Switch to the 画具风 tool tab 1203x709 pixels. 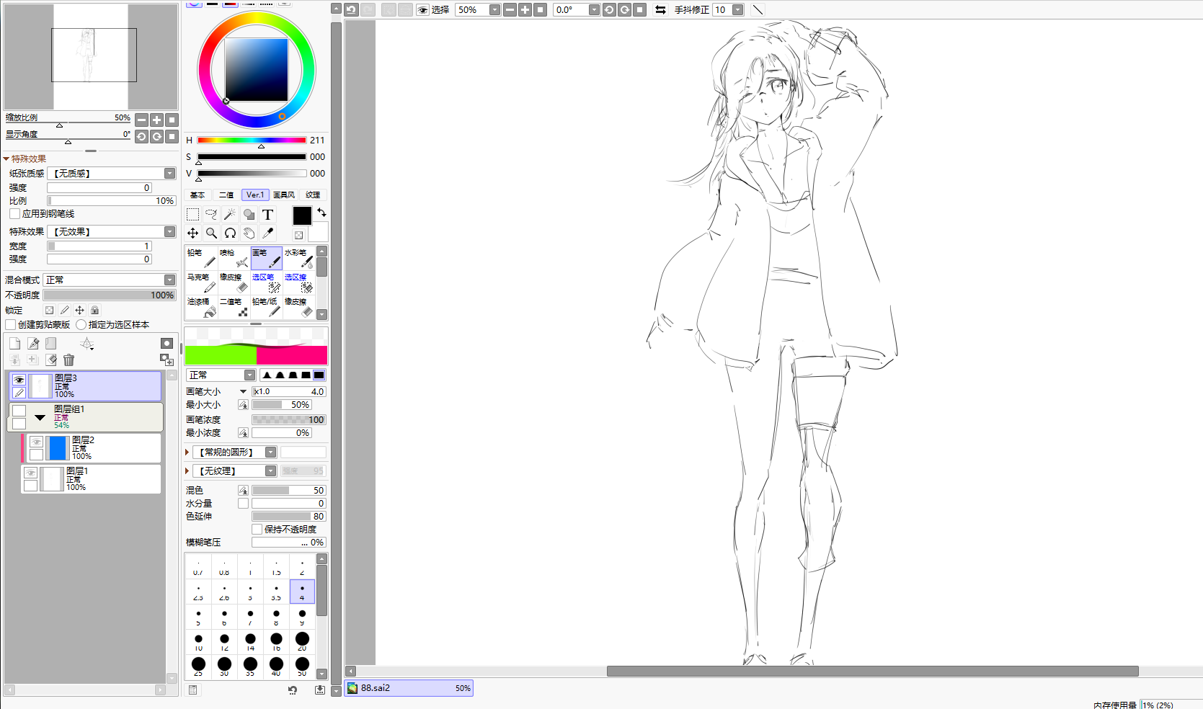(x=284, y=195)
